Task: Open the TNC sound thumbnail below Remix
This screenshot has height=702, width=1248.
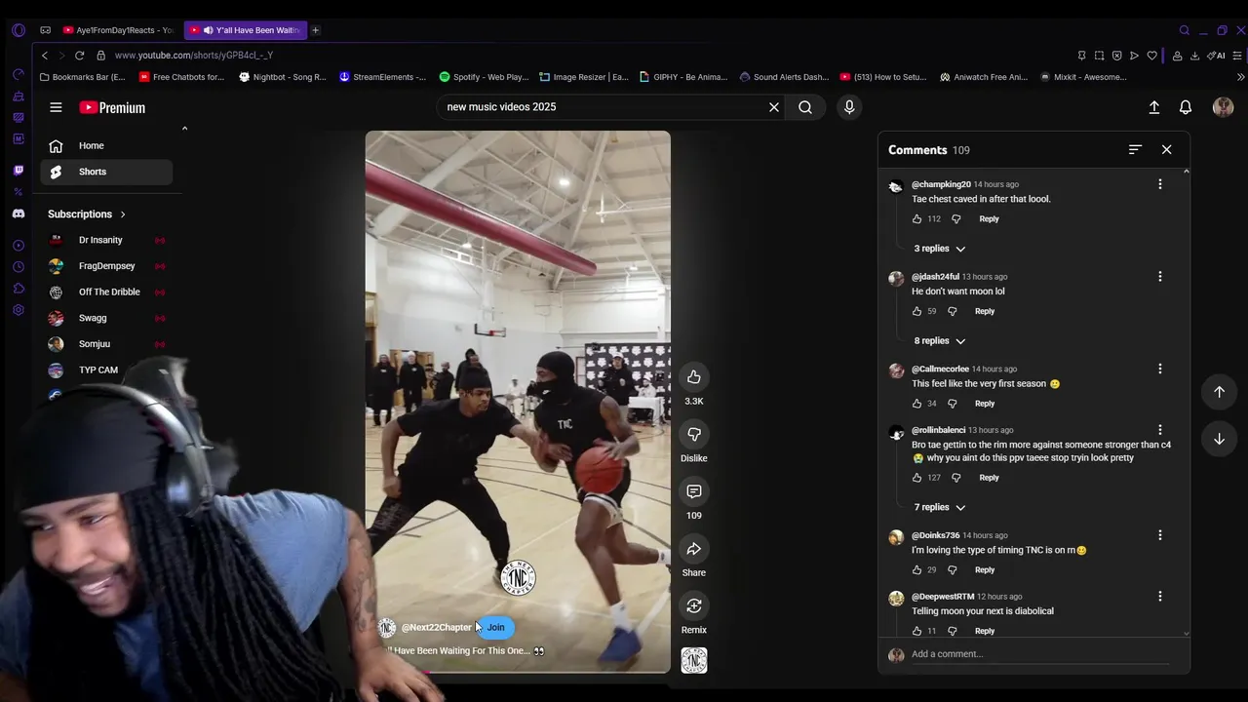Action: [x=694, y=661]
